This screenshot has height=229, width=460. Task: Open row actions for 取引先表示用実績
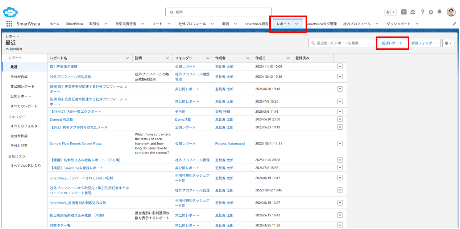(340, 66)
